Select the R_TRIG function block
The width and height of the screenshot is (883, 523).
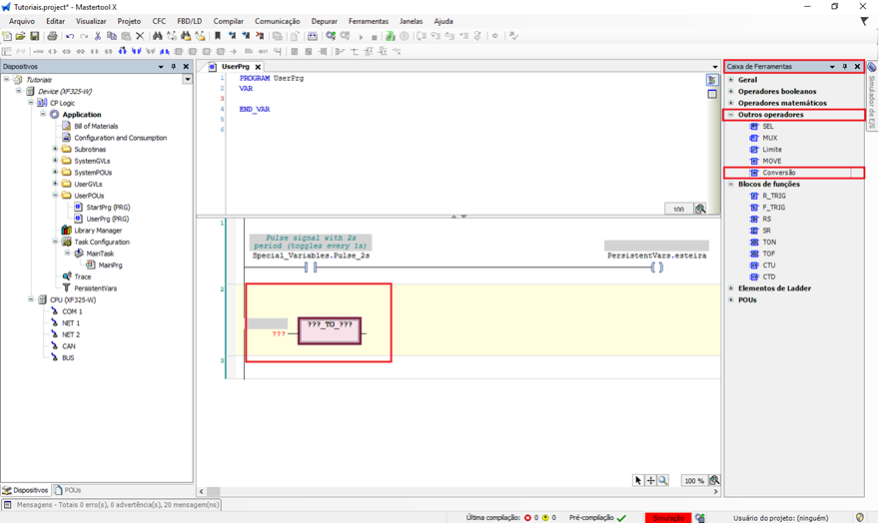click(772, 196)
